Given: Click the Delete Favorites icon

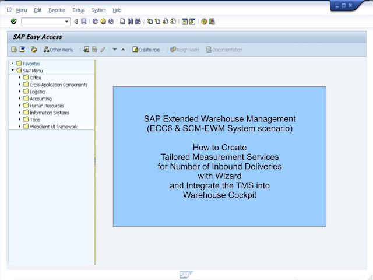Looking at the screenshot, I should point(94,49).
